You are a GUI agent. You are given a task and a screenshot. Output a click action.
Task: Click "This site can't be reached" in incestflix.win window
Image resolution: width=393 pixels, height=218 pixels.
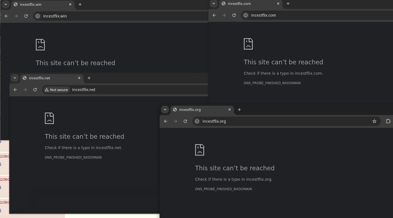75,63
